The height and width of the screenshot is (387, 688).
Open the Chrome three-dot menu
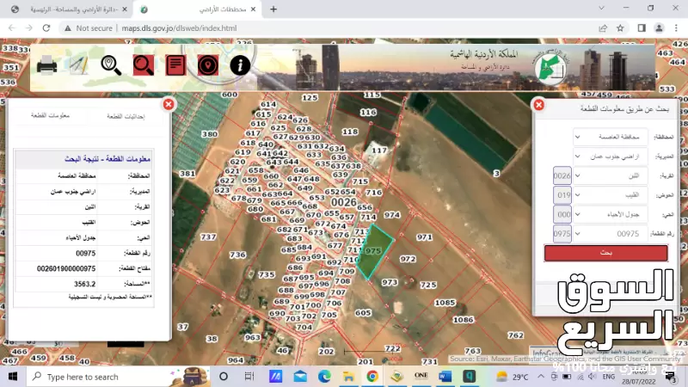pos(676,28)
